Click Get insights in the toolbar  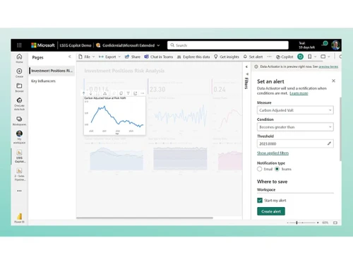click(227, 57)
